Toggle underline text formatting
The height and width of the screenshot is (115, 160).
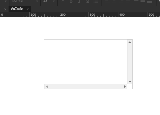[88, 1]
